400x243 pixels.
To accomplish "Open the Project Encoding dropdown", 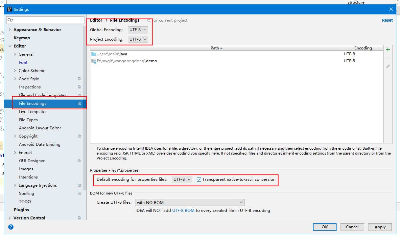I will [138, 39].
